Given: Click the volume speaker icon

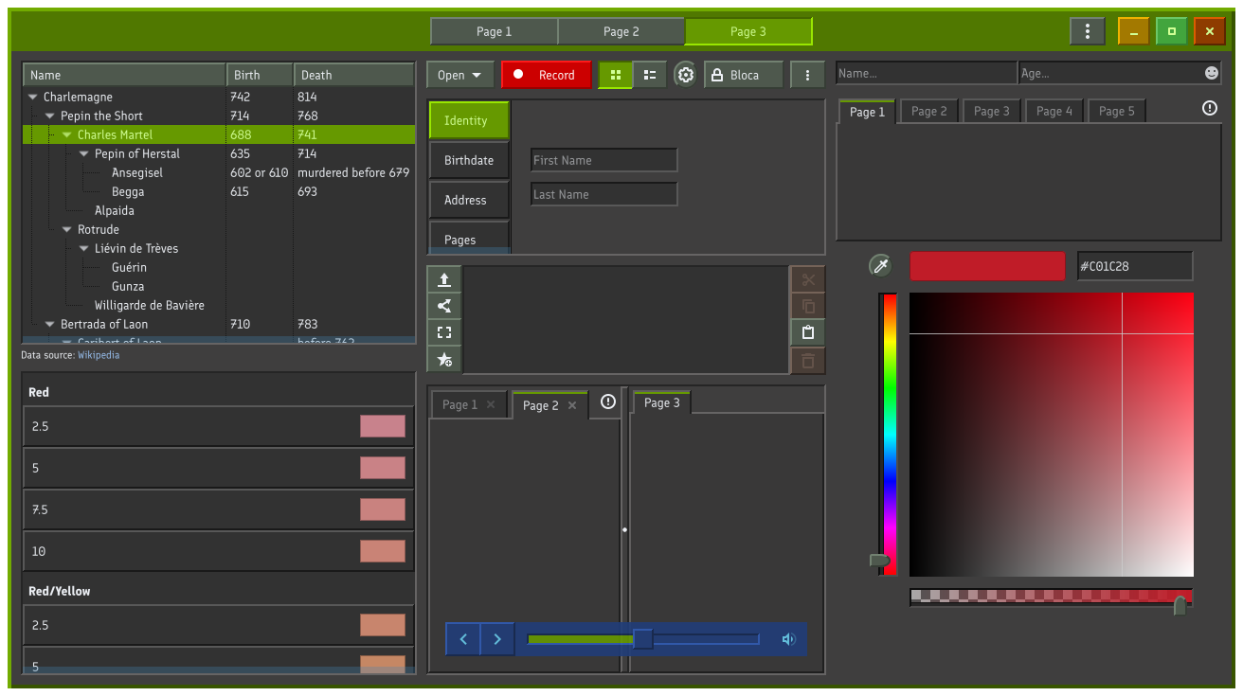Looking at the screenshot, I should click(x=788, y=639).
